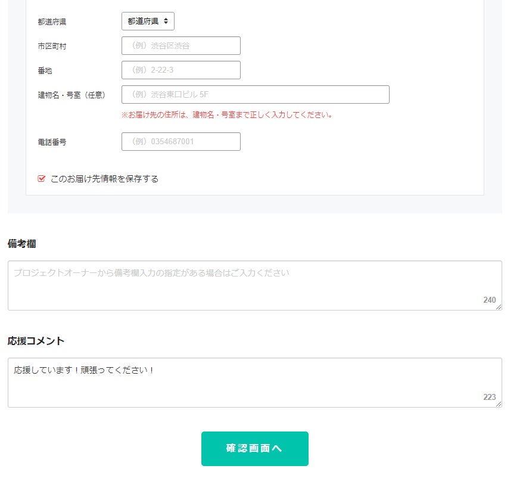Grab the resize handle of 備考欄 textarea

[x=499, y=308]
